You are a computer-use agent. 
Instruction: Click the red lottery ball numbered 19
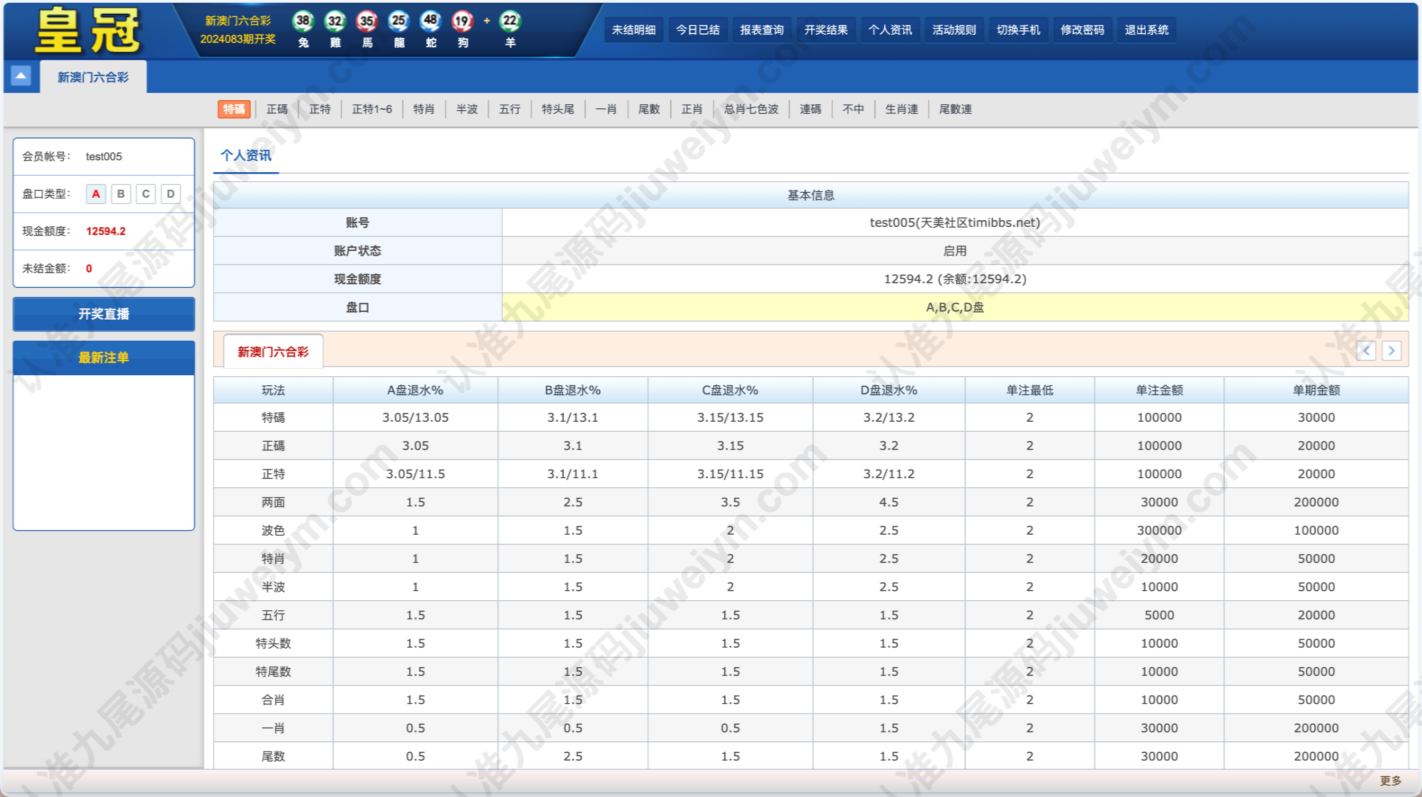click(463, 21)
